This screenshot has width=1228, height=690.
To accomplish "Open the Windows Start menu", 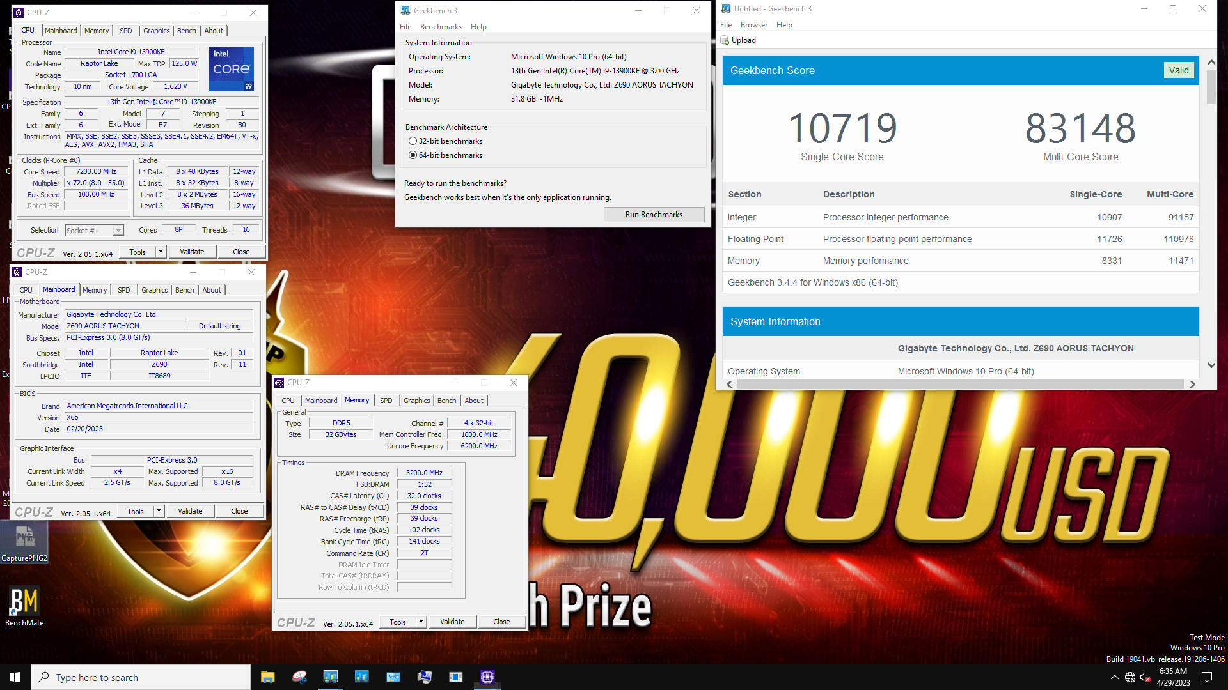I will [15, 677].
